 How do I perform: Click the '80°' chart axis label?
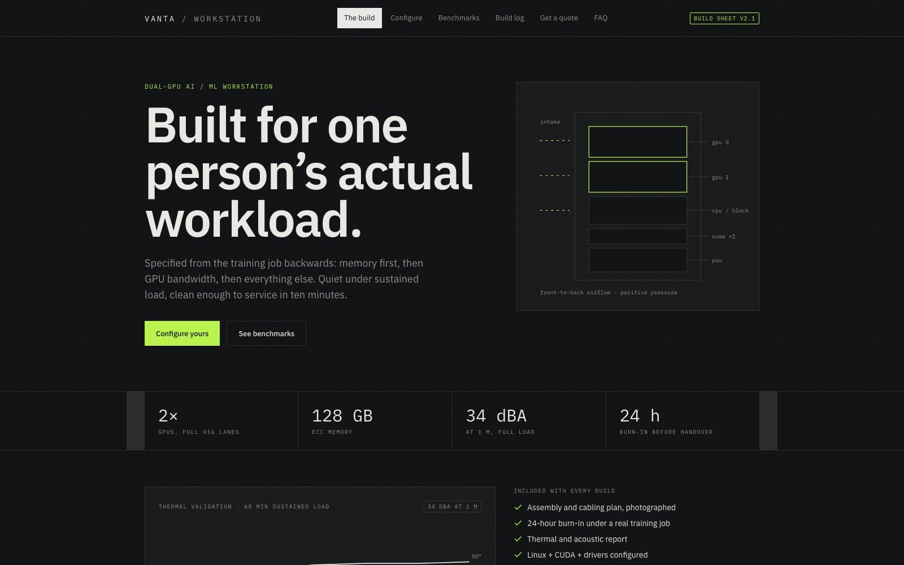point(476,557)
